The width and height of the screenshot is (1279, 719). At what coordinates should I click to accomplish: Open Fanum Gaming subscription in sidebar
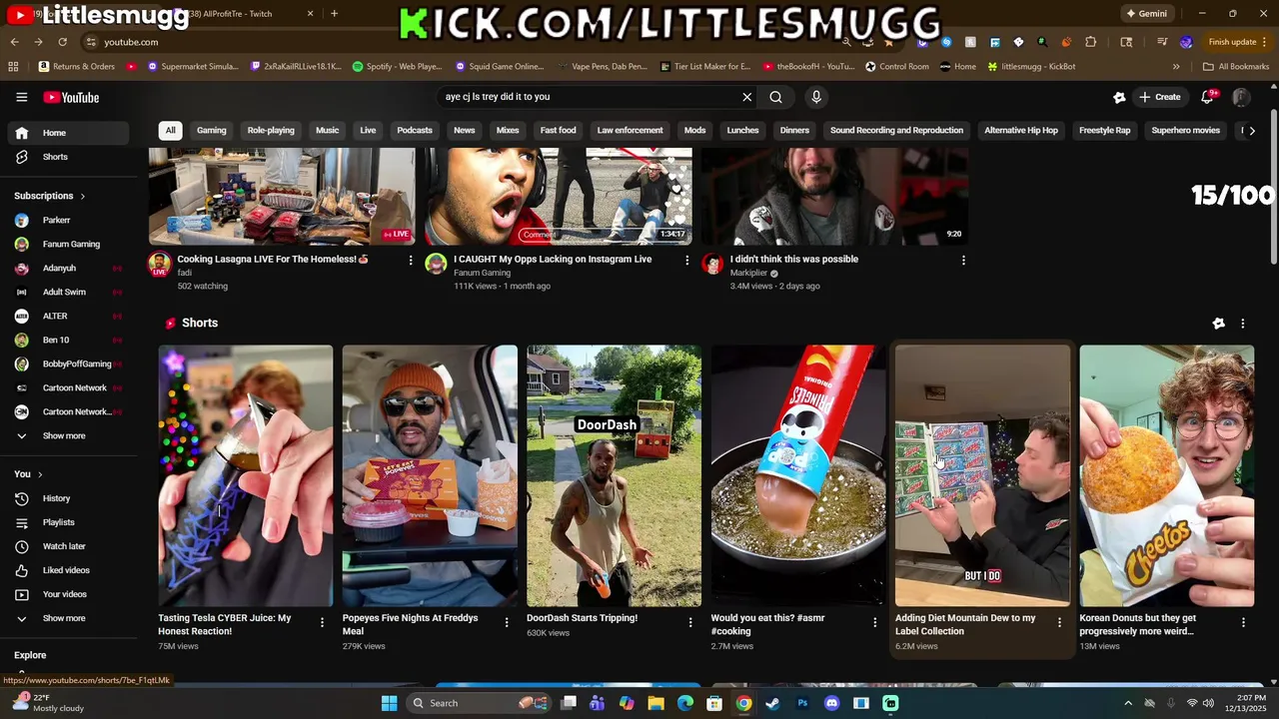66,244
